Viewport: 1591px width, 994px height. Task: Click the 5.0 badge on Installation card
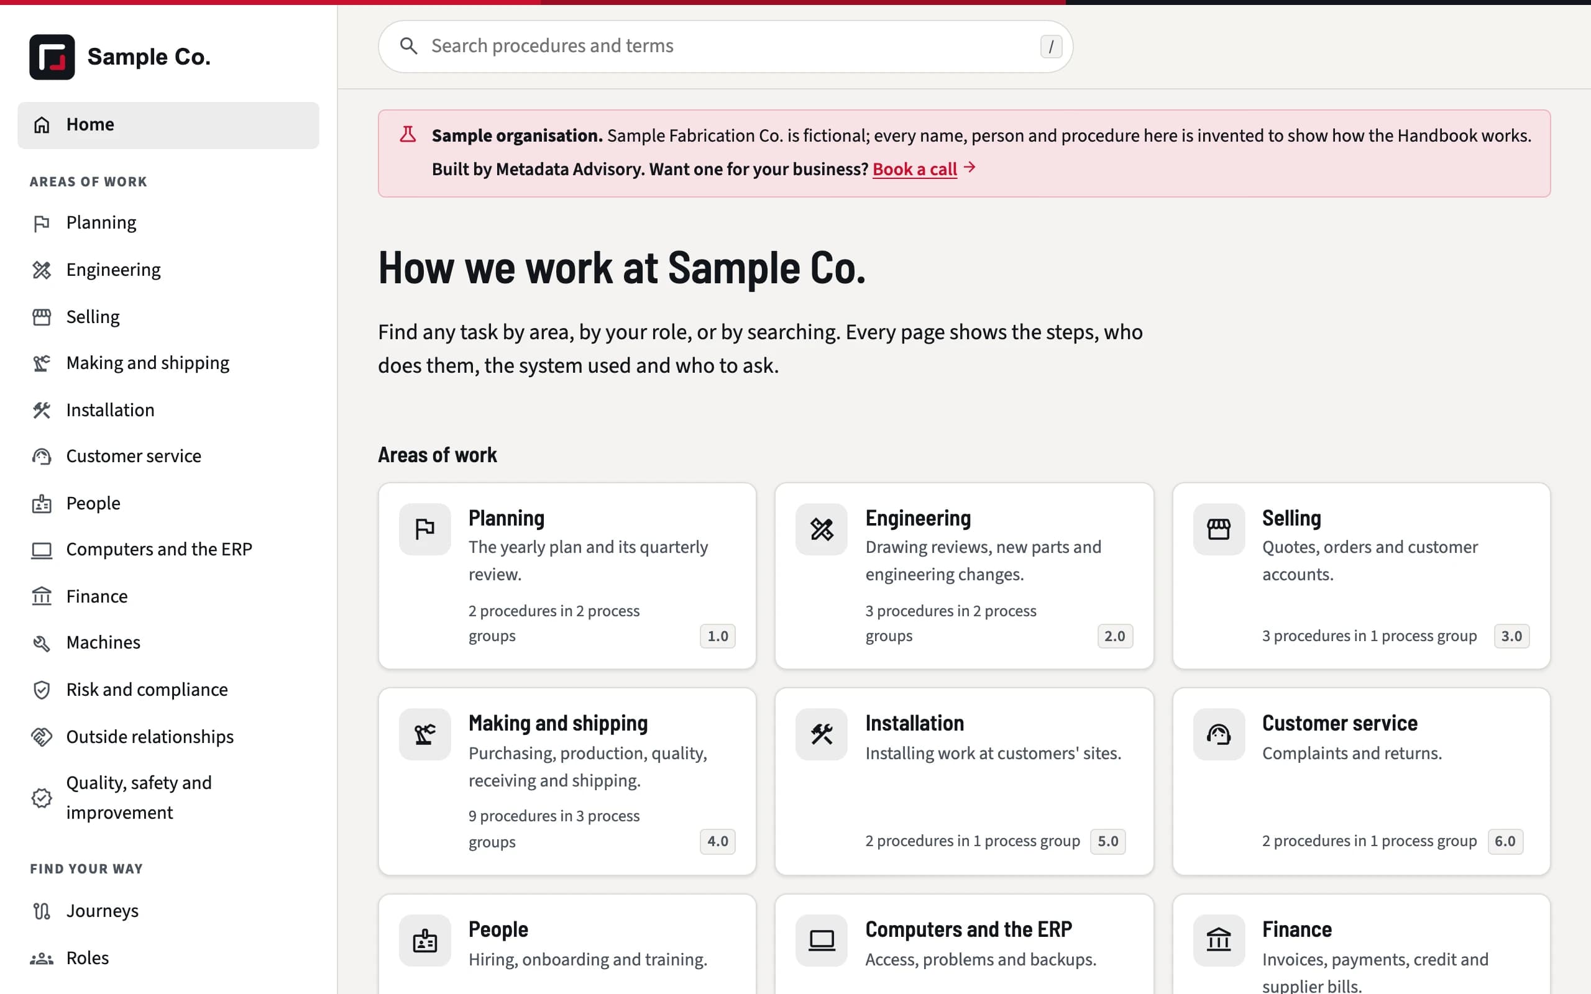[x=1107, y=841]
